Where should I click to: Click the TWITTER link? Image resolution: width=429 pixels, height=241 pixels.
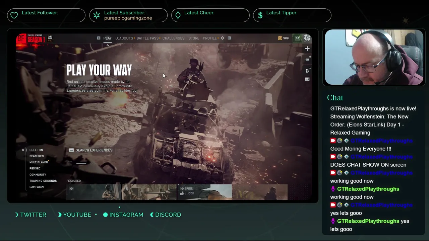click(31, 215)
